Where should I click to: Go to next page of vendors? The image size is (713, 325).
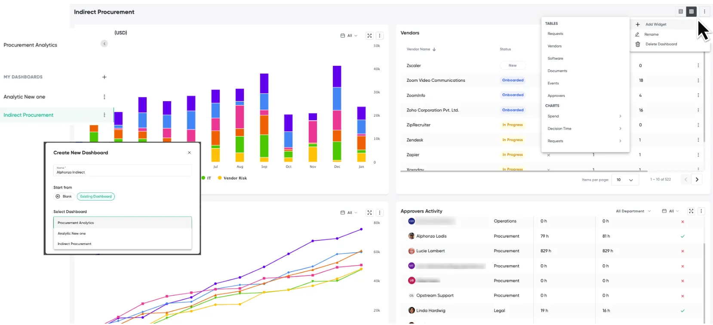pos(697,180)
